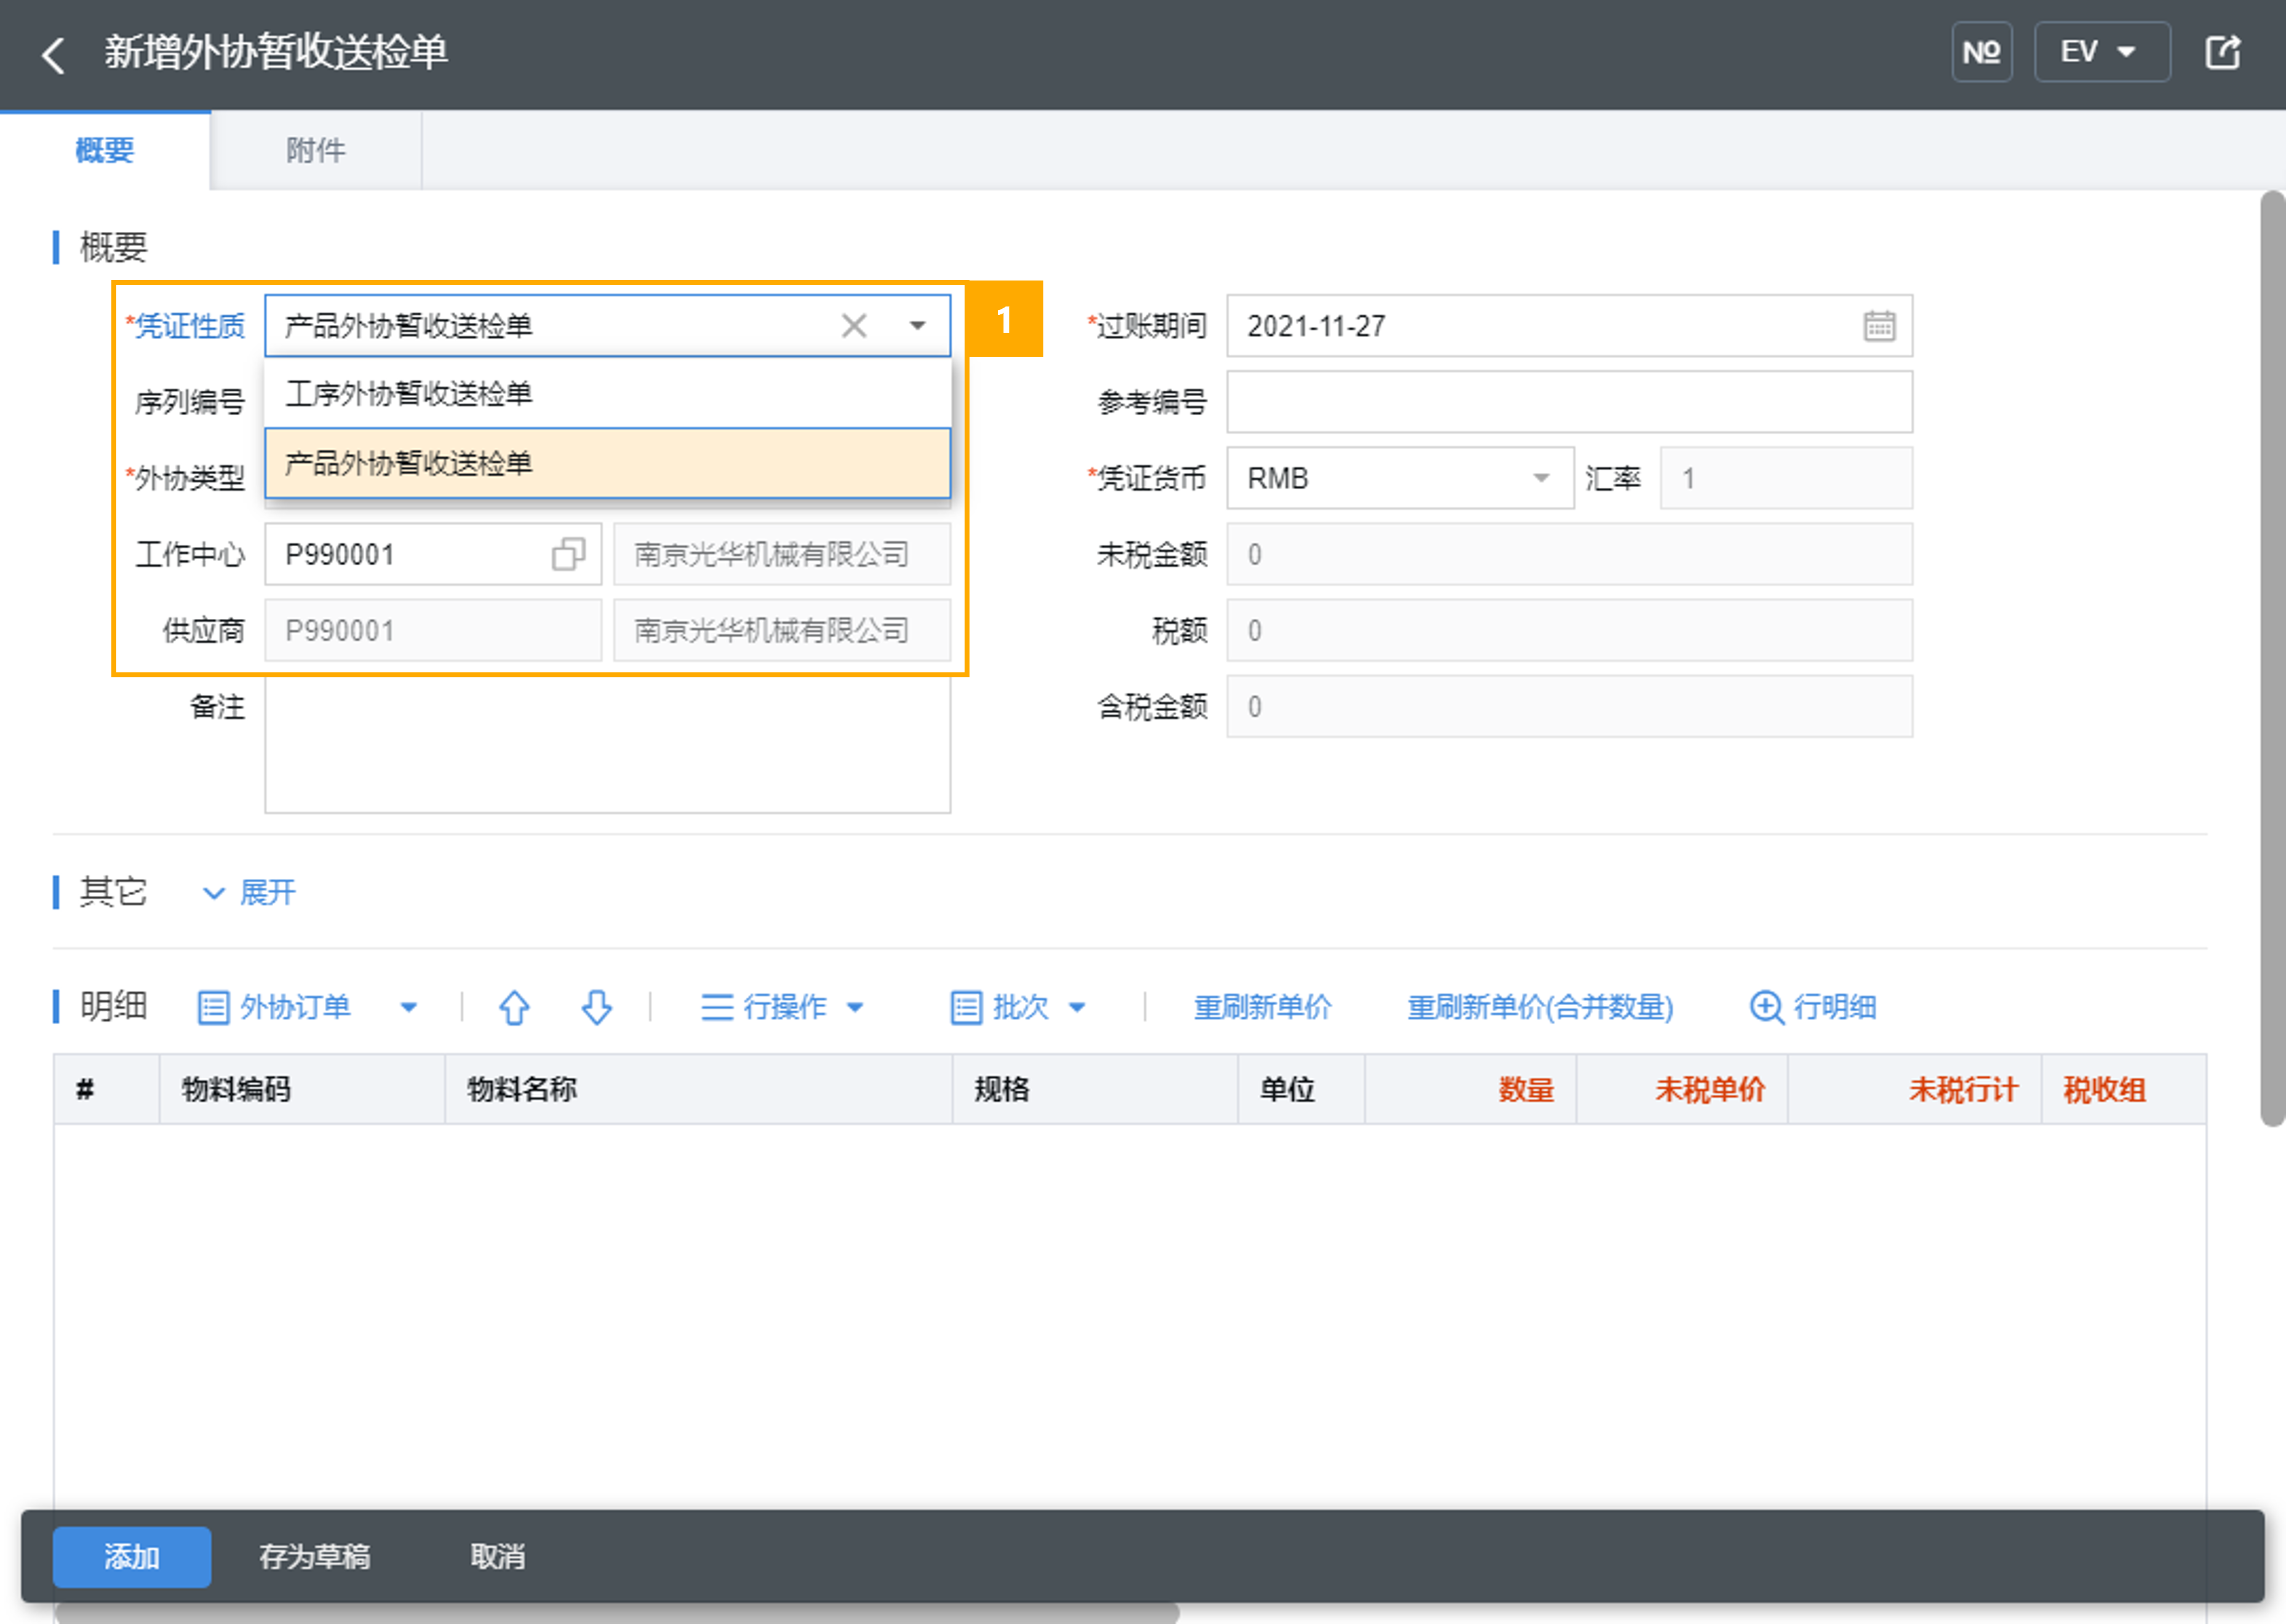Open 行明细 with the magnifier icon

click(x=1812, y=1007)
